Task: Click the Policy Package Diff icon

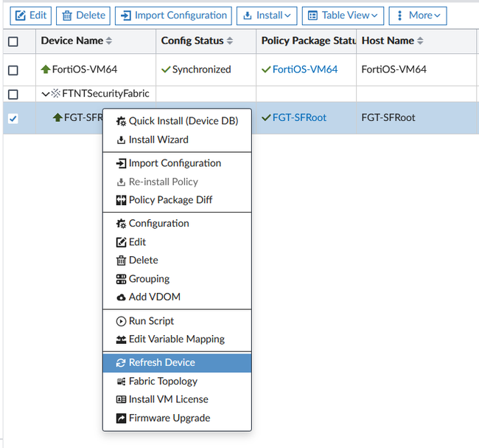Action: (122, 200)
